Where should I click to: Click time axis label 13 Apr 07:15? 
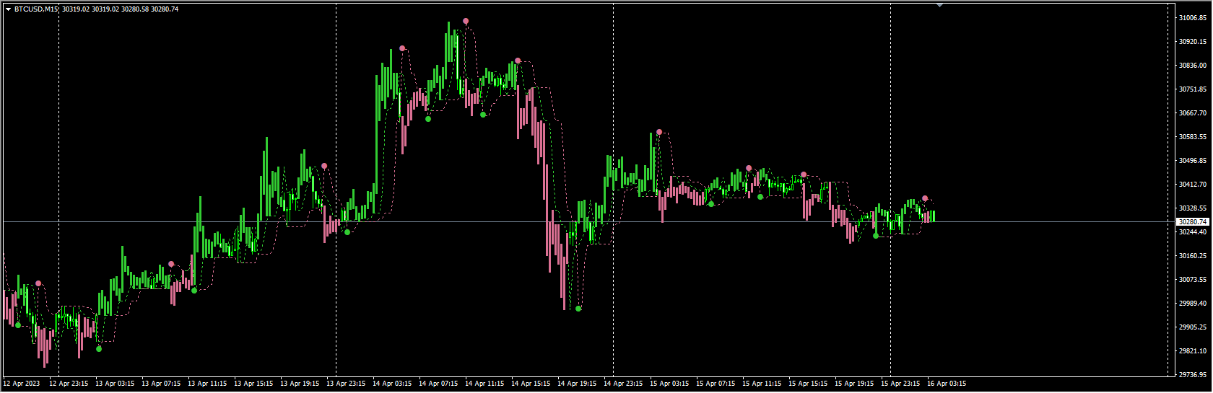pos(161,384)
